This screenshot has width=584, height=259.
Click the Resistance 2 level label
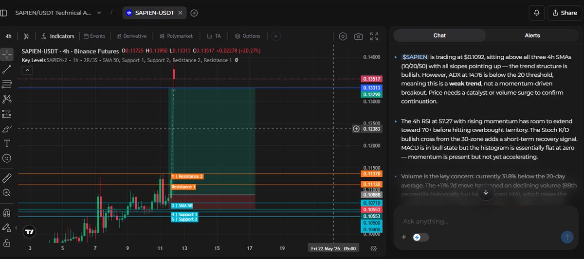(x=187, y=176)
